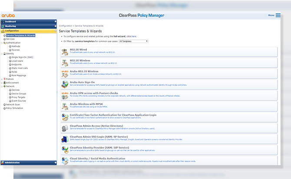Click the Aruba logo in the header
The width and height of the screenshot is (291, 179).
8,15
